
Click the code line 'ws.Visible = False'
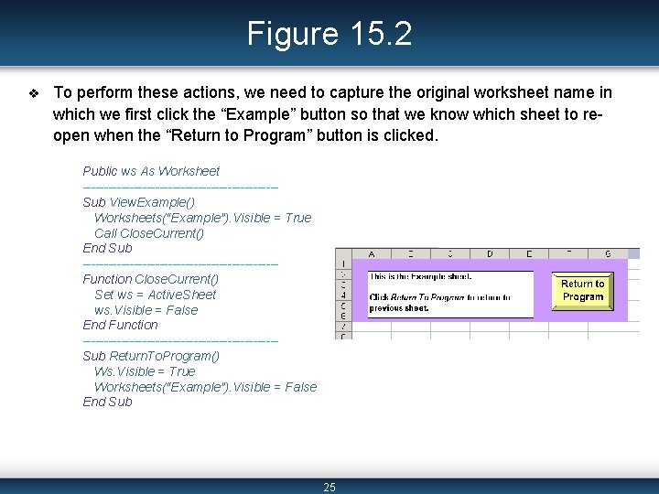point(146,310)
